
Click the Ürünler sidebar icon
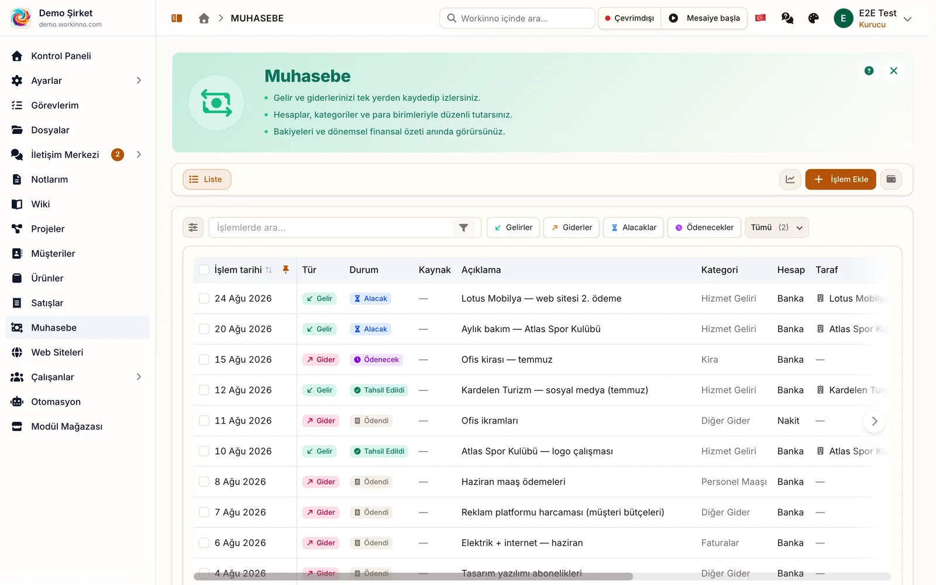17,278
